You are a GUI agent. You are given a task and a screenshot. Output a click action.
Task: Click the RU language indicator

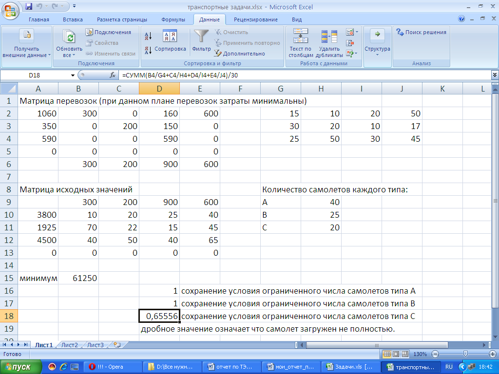449,367
